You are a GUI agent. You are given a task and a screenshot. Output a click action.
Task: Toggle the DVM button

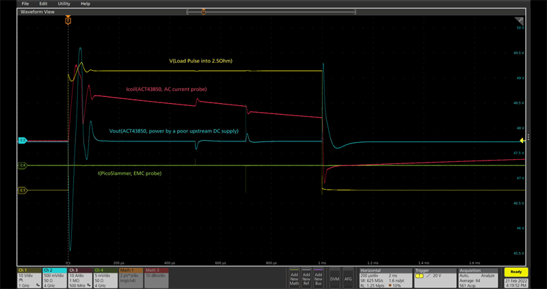[335, 278]
